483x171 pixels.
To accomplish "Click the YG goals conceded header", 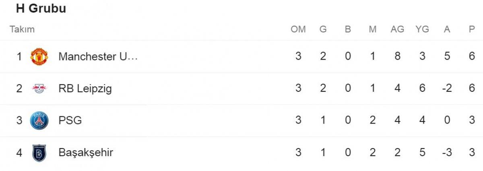I will tap(422, 29).
